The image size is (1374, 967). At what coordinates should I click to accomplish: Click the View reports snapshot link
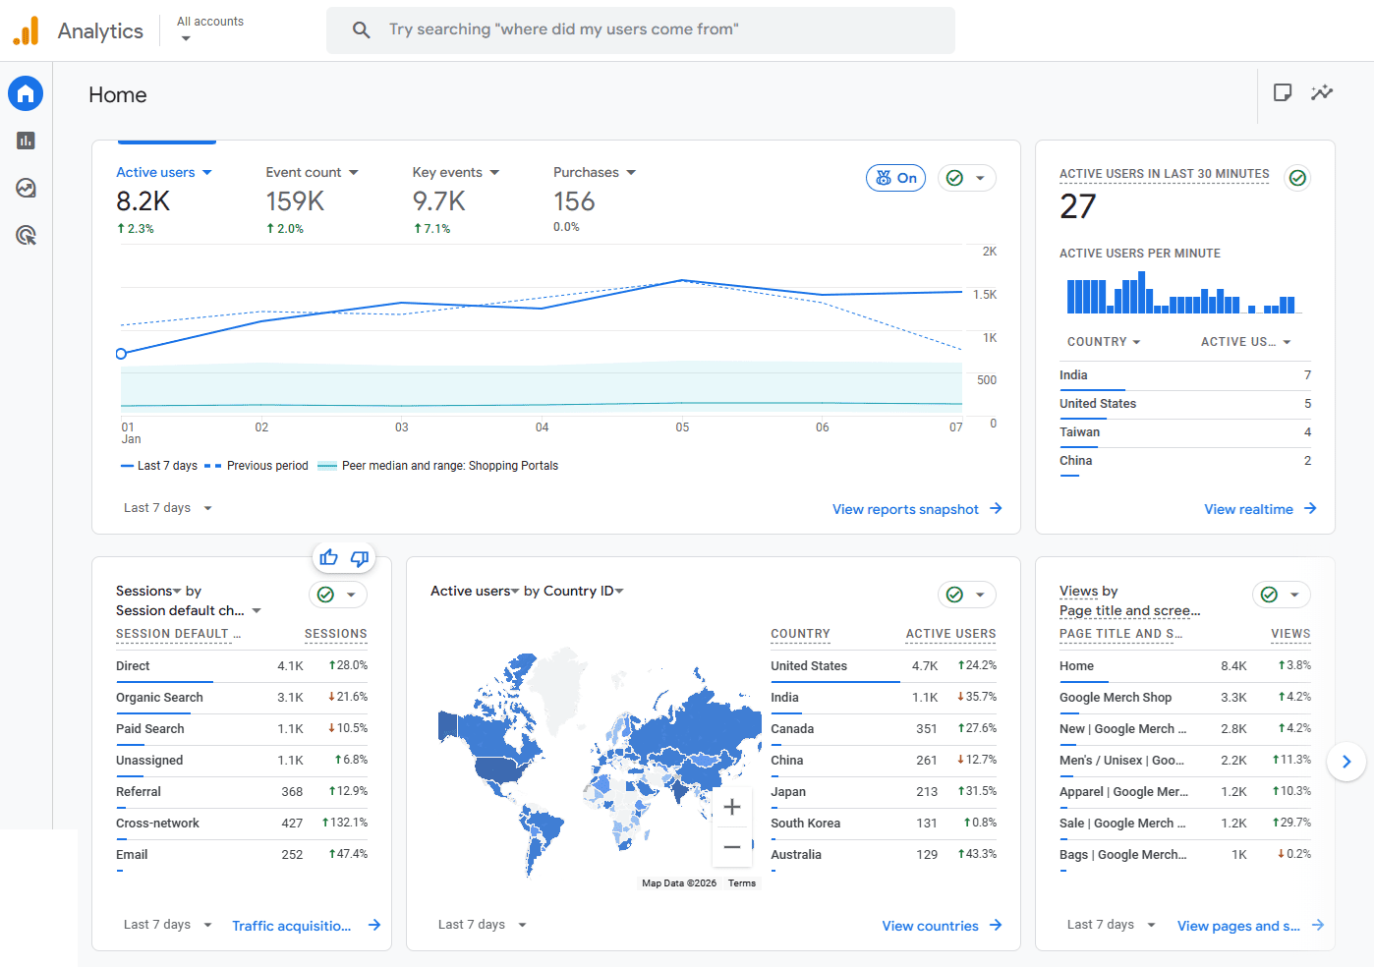click(916, 509)
